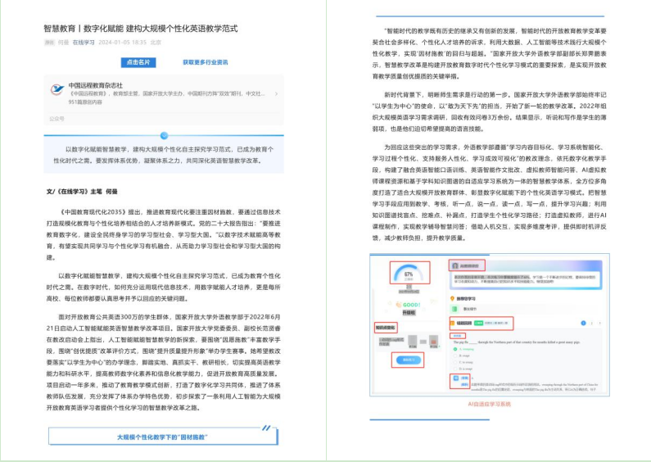The height and width of the screenshot is (462, 651).
Task: Select answer option B radio button
Action: coord(455,356)
